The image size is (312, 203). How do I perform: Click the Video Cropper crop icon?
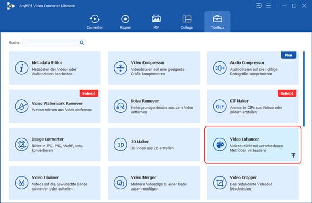click(219, 183)
